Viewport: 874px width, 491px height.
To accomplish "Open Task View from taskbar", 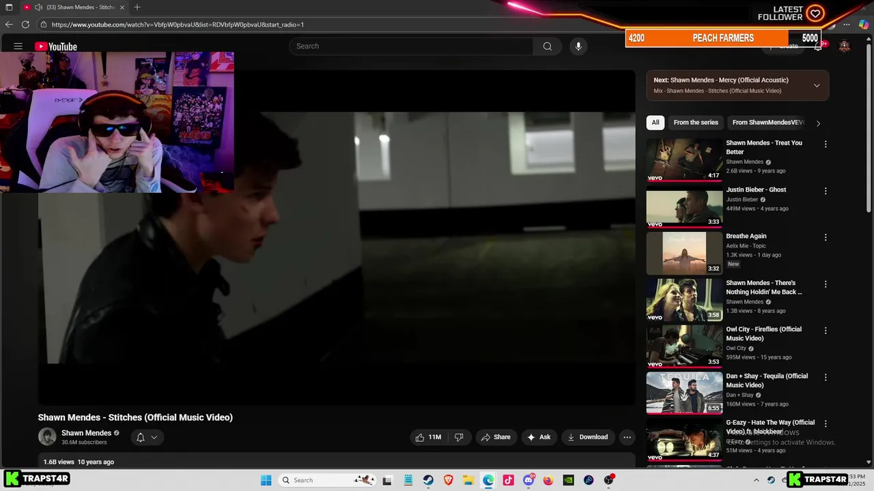I will pos(387,480).
